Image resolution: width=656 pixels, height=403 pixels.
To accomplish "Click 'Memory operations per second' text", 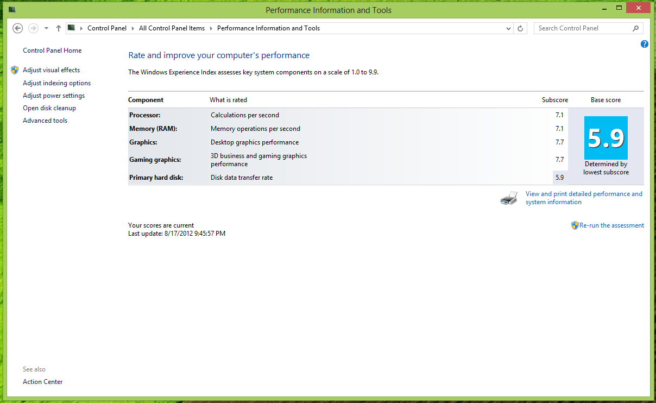I will [255, 129].
